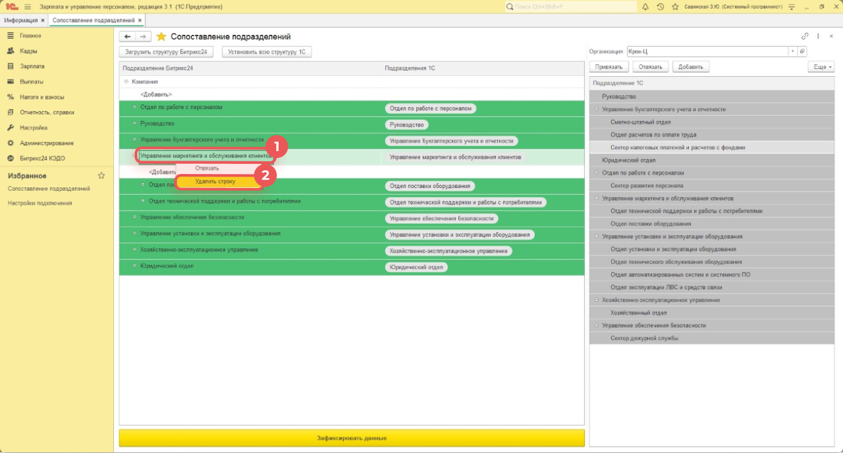Close the Сопоставление подразделений form with X
Screen dimensions: 843x453
tap(831, 36)
